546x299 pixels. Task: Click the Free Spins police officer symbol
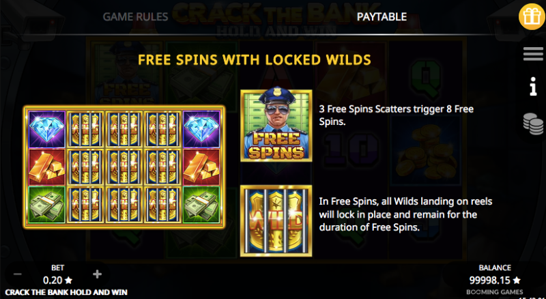tap(276, 124)
